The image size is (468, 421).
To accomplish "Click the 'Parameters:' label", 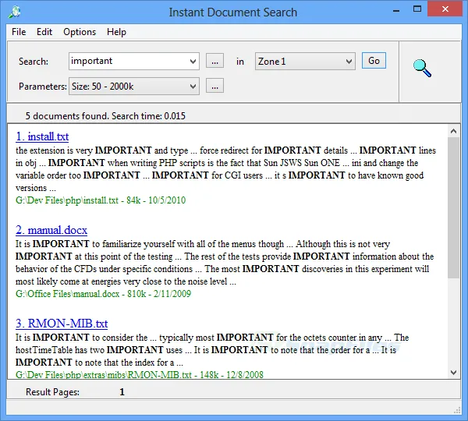I will pyautogui.click(x=43, y=87).
